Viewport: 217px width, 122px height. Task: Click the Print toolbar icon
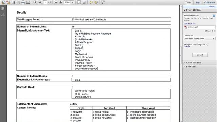[x=23, y=2]
